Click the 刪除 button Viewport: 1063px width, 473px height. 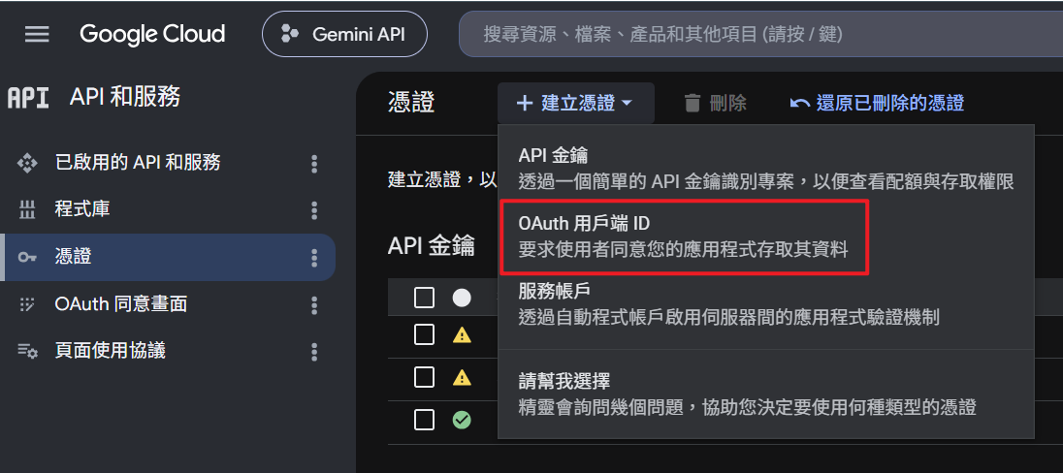[x=715, y=103]
